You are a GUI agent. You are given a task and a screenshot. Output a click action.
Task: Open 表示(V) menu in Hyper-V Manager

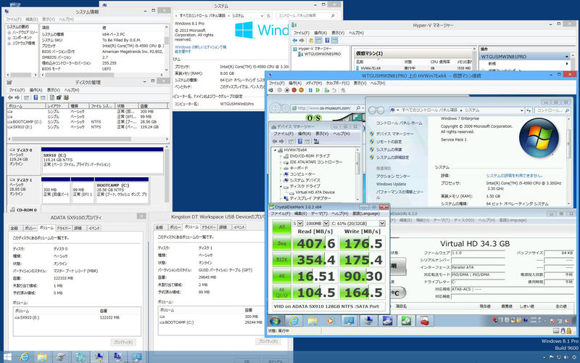(x=337, y=33)
